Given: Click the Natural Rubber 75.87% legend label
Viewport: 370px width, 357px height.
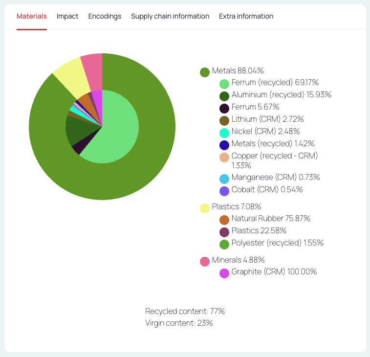Looking at the screenshot, I should pos(270,219).
